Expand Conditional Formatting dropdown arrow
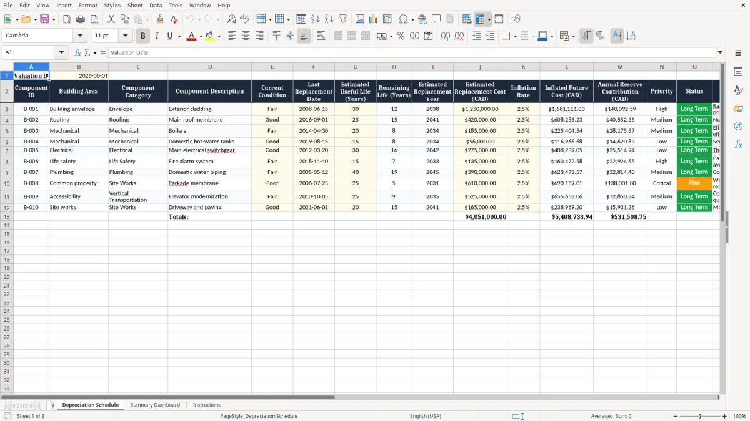The image size is (750, 421). pyautogui.click(x=573, y=36)
